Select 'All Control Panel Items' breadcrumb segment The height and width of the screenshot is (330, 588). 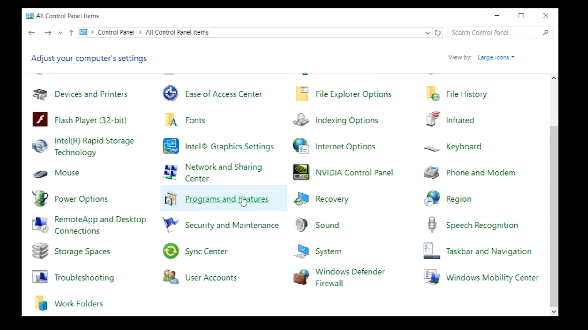pos(177,32)
